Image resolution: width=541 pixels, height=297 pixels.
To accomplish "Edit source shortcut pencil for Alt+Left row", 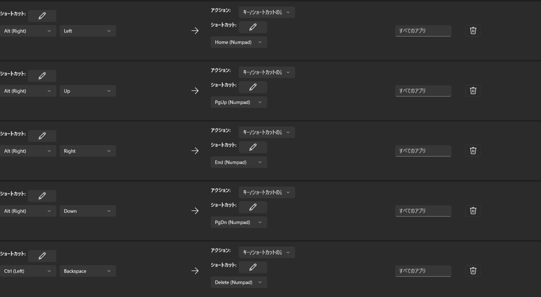I will [x=42, y=16].
